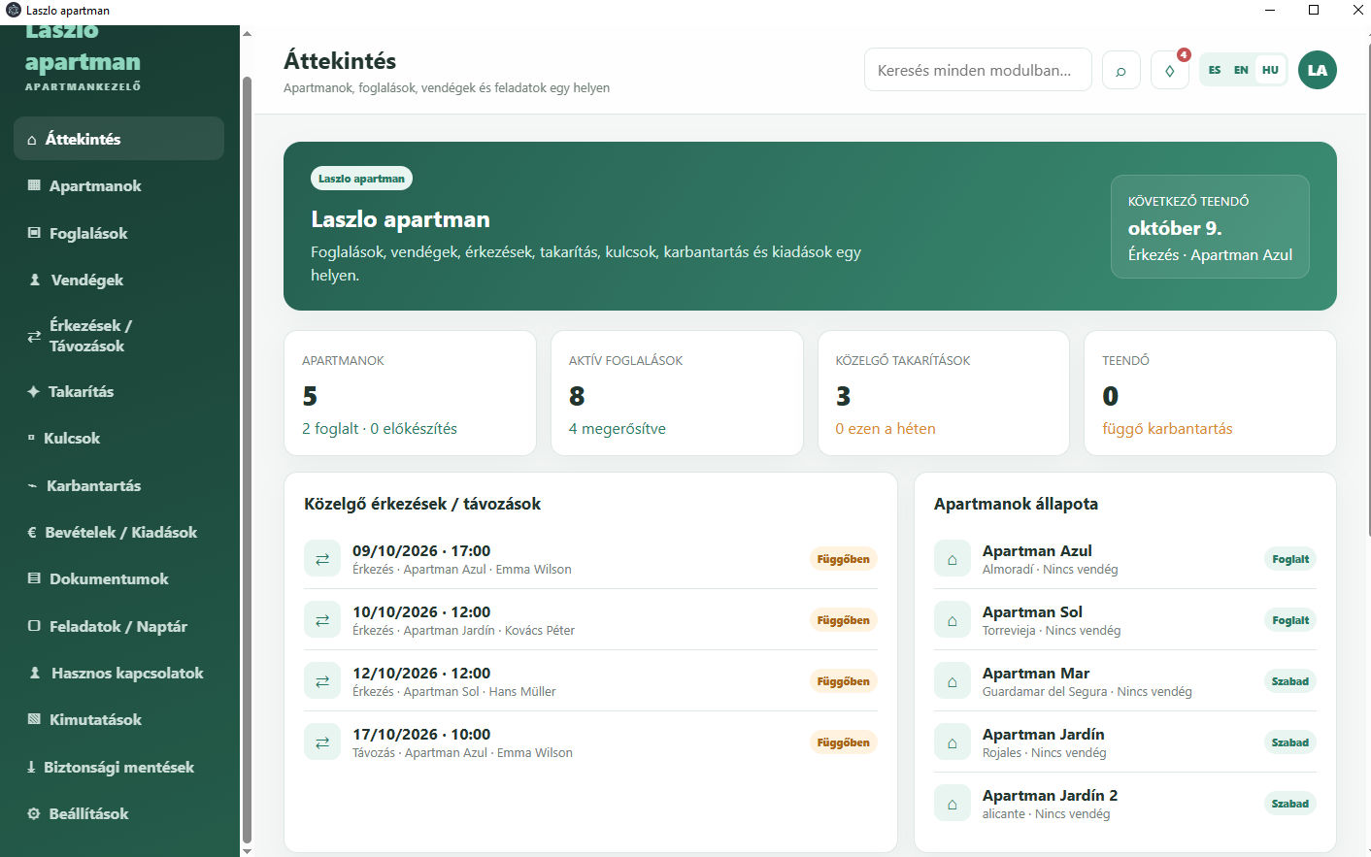Viewport: 1371px width, 857px height.
Task: Click the house icon beside Apartman Jardín 2
Action: point(953,804)
